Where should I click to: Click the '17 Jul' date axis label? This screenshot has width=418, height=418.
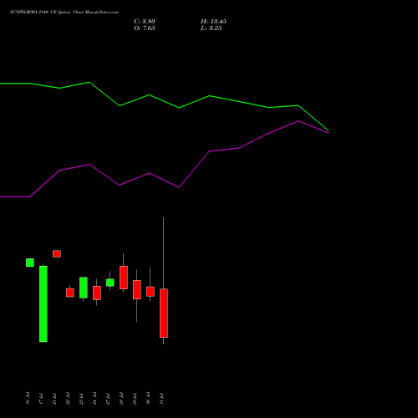(x=41, y=399)
